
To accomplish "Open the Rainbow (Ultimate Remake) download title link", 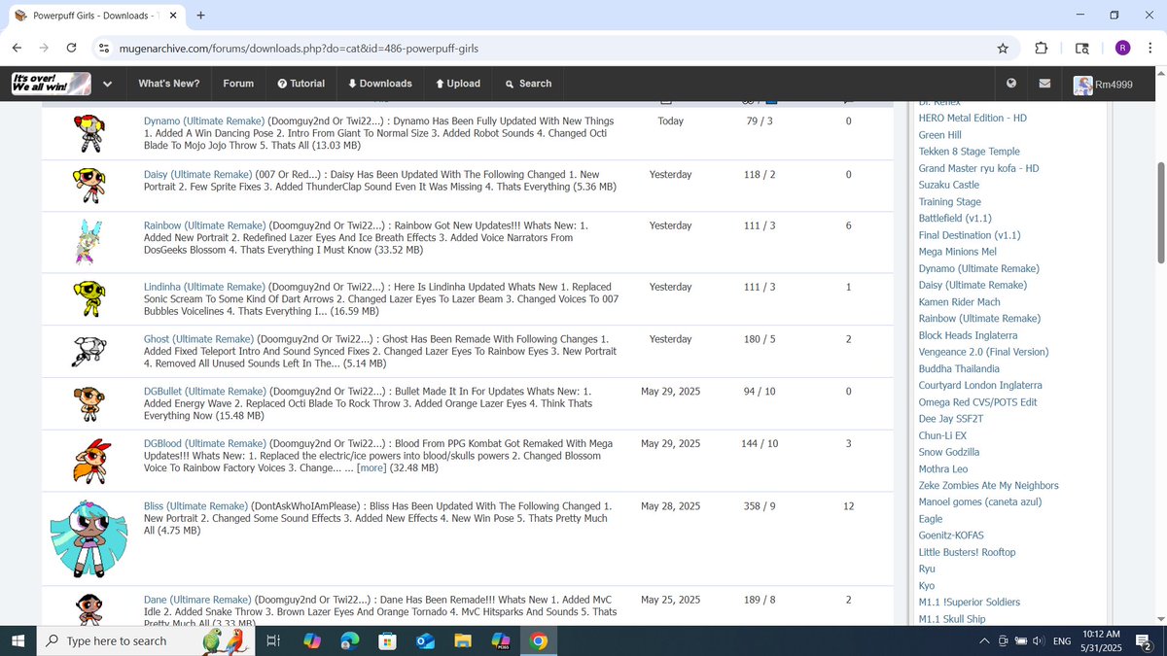I will coord(204,225).
